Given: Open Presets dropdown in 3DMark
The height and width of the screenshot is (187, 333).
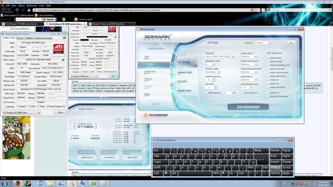Looking at the screenshot, I should click(270, 43).
